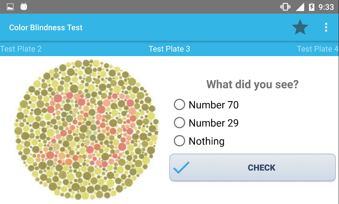Viewport: 339px width, 204px height.
Task: Tap the image notification icon in status bar
Action: coord(10,7)
